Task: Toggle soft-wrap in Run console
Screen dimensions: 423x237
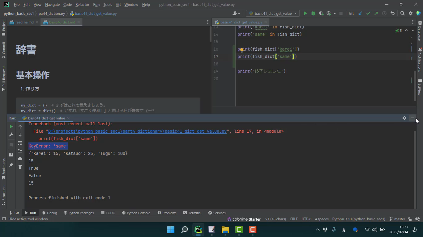Action: pyautogui.click(x=20, y=143)
